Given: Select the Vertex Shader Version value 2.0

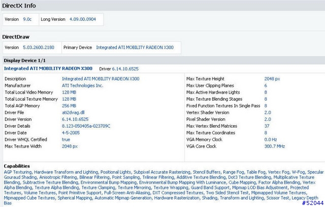Looking at the screenshot, I should [268, 112].
